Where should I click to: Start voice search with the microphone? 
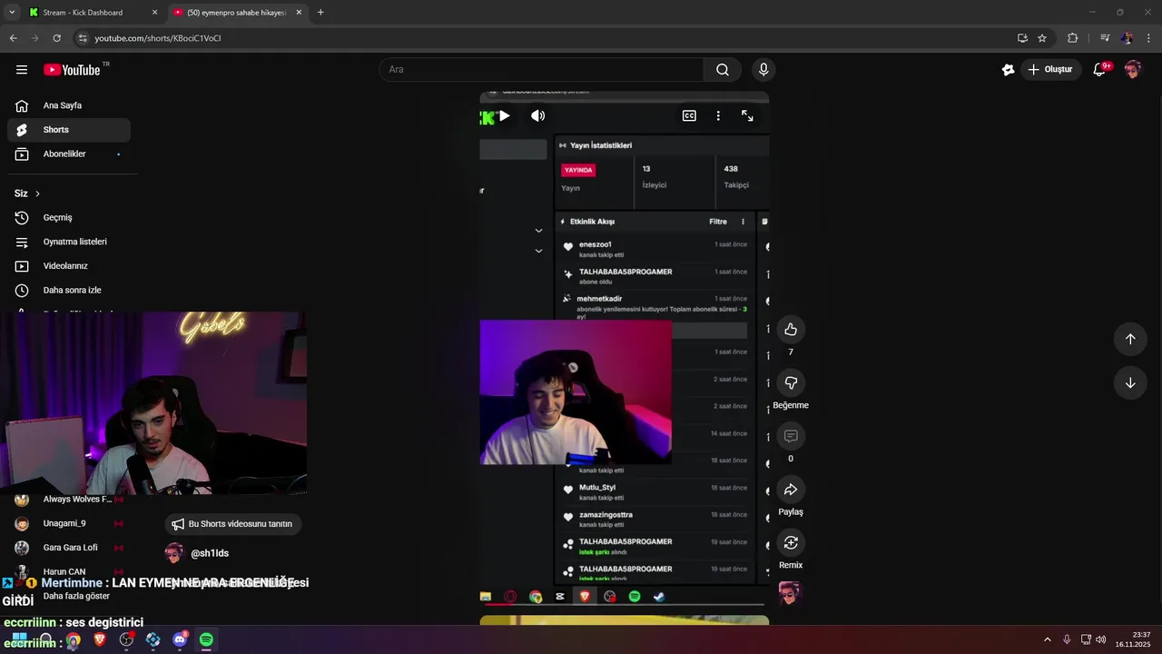coord(763,70)
